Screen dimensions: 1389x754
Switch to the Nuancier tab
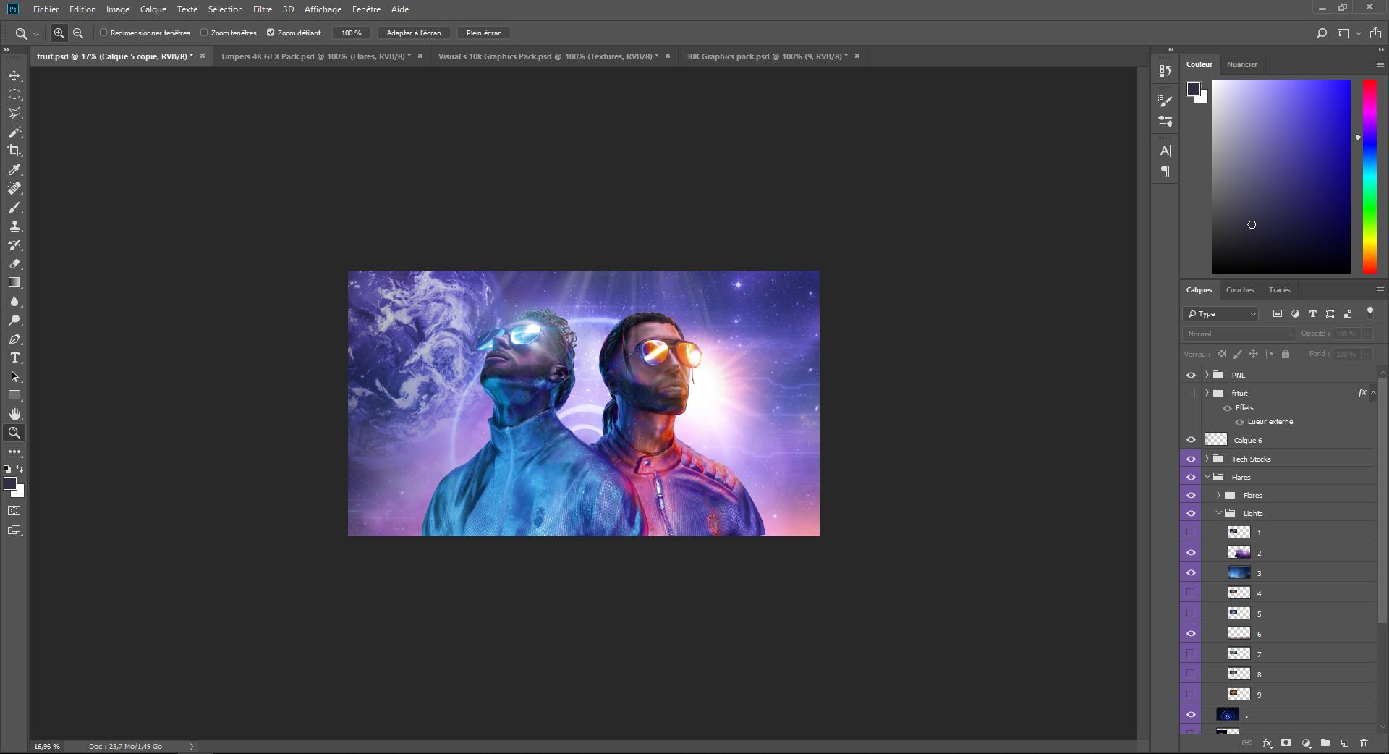[x=1242, y=64]
